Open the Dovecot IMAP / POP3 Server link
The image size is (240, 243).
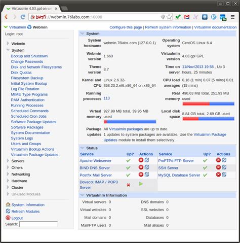pyautogui.click(x=99, y=185)
